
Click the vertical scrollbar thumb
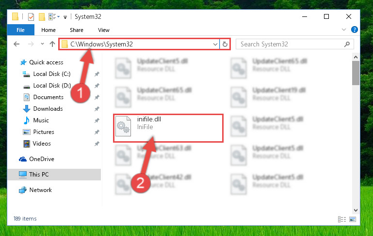tap(356, 73)
